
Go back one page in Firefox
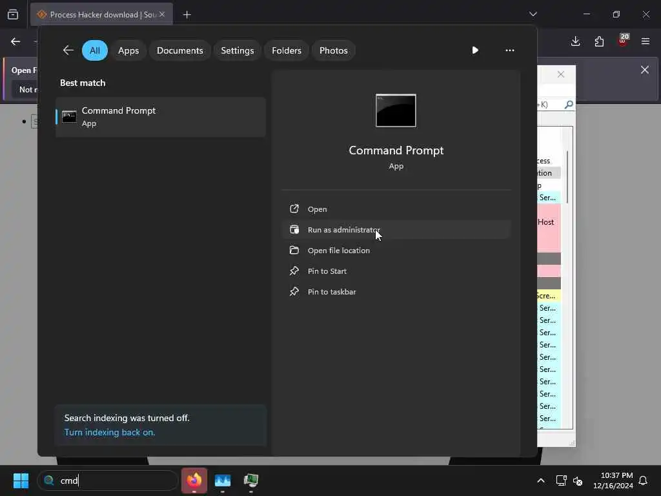click(x=15, y=41)
